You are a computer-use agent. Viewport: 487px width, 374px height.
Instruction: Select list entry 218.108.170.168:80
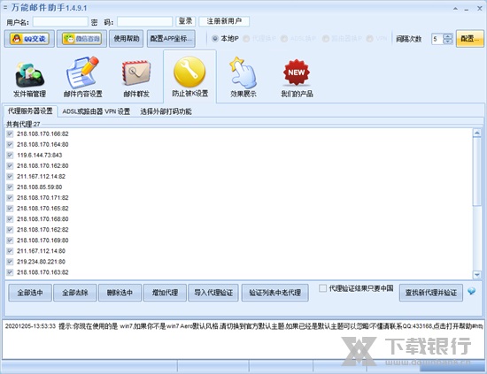coord(43,219)
